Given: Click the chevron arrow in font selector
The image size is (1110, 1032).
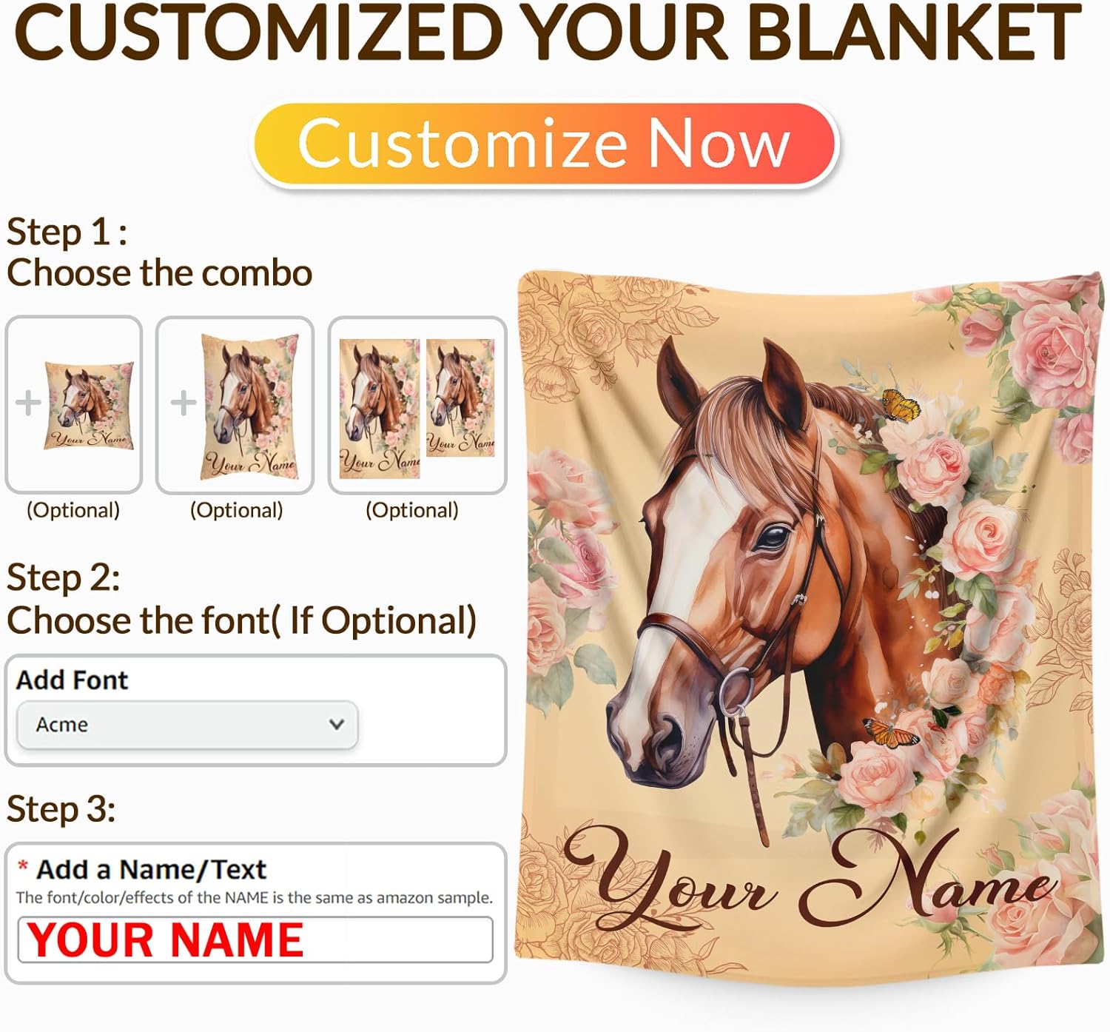Looking at the screenshot, I should (x=337, y=724).
